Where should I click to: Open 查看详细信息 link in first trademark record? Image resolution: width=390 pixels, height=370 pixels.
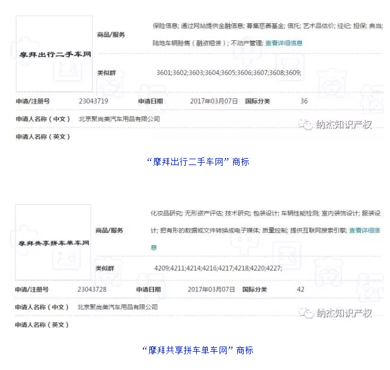click(x=283, y=43)
